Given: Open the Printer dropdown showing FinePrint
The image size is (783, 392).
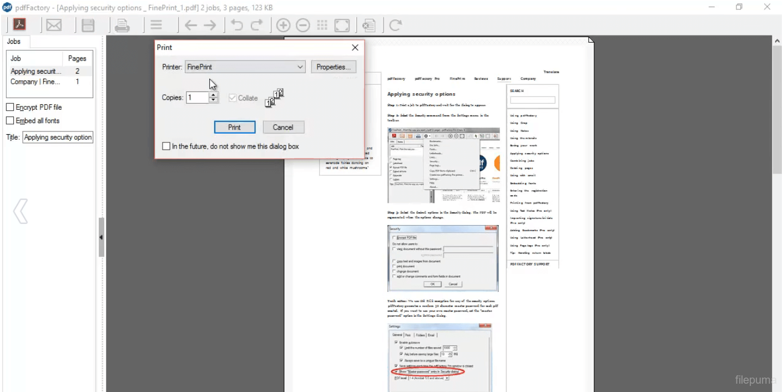Looking at the screenshot, I should 245,67.
